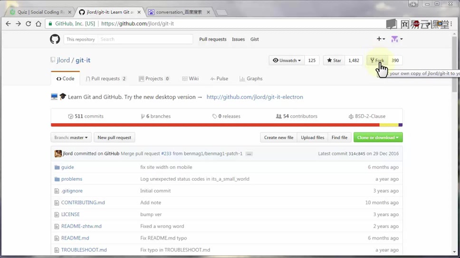Open TROUBLESHOOT.md file
This screenshot has width=460, height=258.
pyautogui.click(x=84, y=250)
